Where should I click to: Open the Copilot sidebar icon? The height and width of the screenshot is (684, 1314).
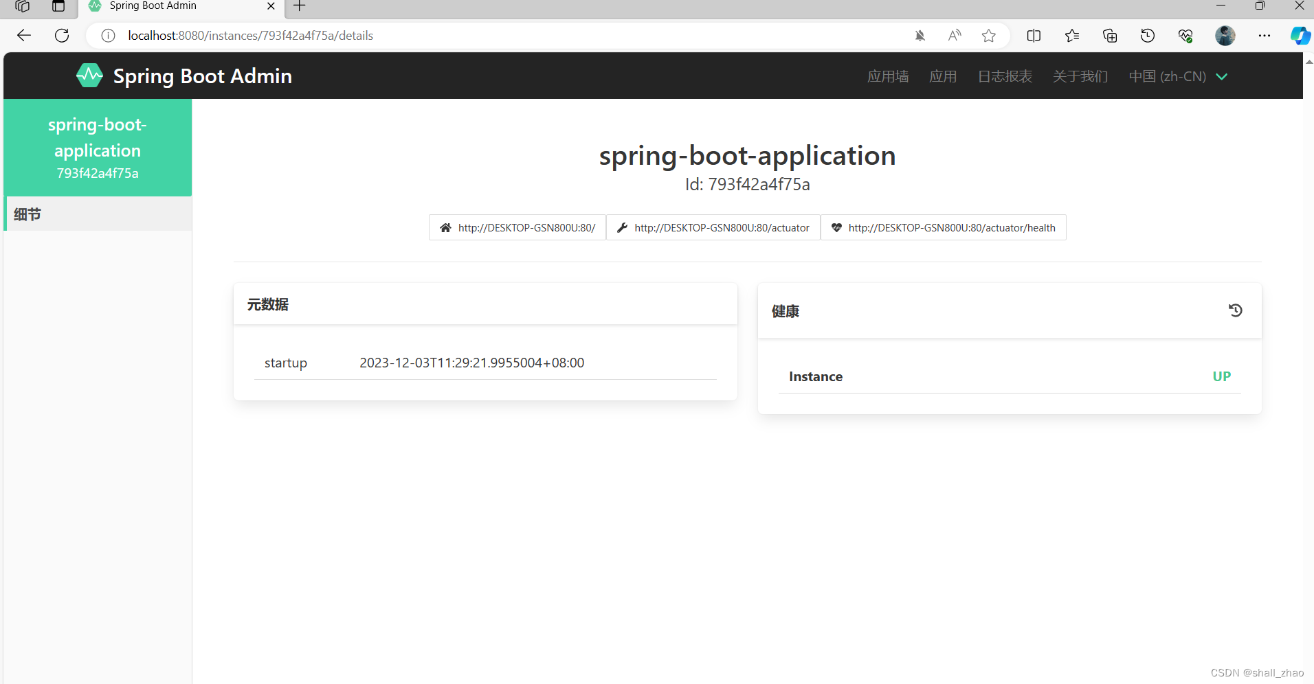[1300, 36]
